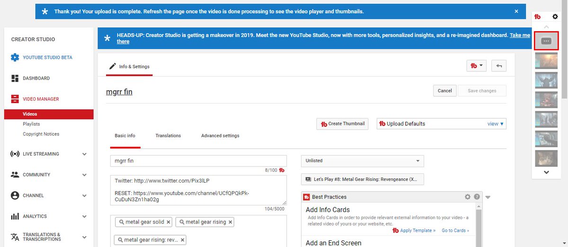Screen dimensions: 568x247
Task: Click the Cancel button
Action: pos(444,90)
